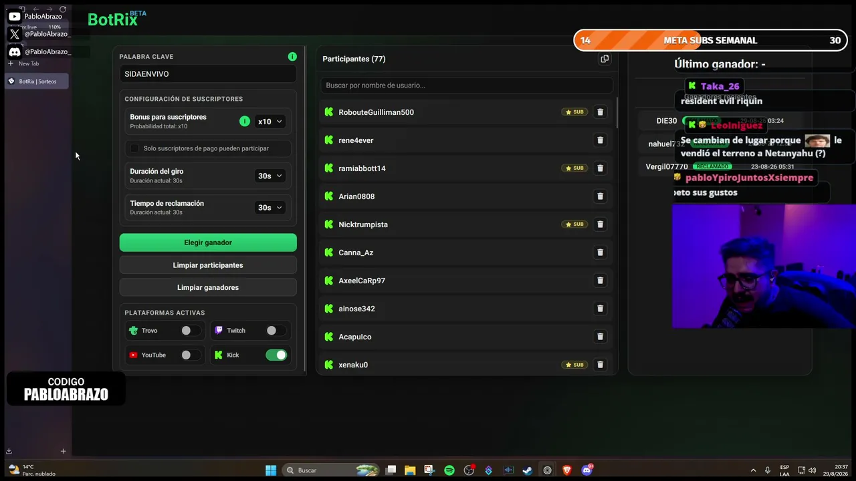Open the Windows Start menu

(x=271, y=470)
